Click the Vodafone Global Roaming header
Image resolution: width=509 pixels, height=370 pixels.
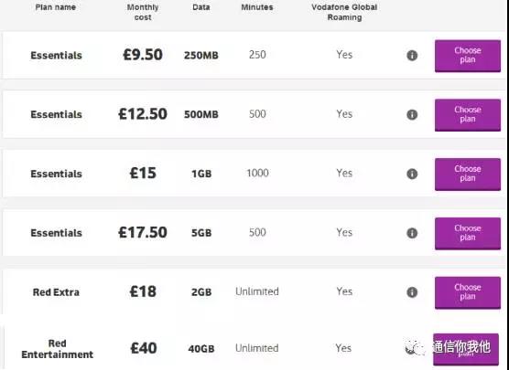pos(344,12)
